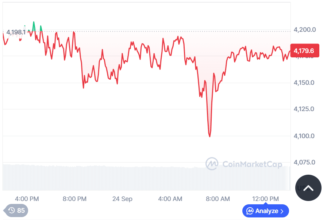Click the 4:00 PM timestamp label
Image resolution: width=327 pixels, height=220 pixels.
(26, 199)
